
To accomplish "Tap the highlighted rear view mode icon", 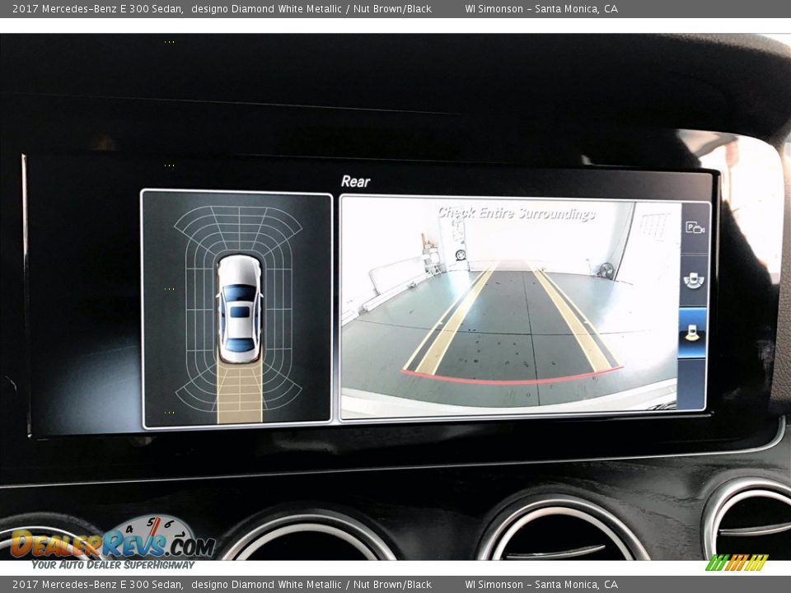I will (x=692, y=333).
